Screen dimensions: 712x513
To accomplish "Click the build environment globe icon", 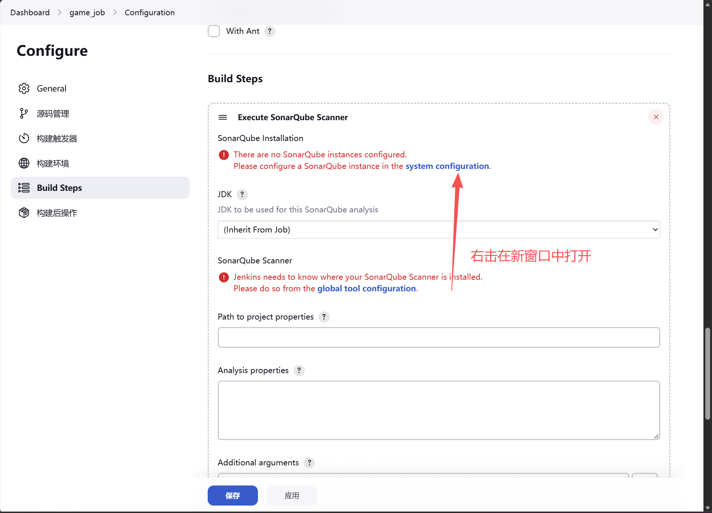I will tap(24, 163).
